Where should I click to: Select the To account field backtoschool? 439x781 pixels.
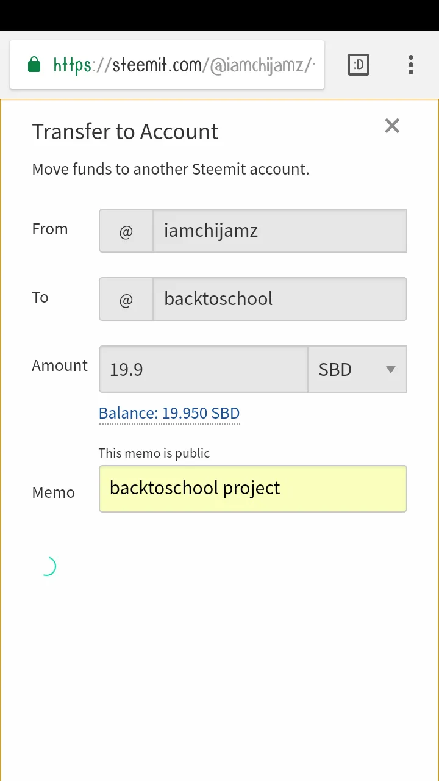click(280, 299)
